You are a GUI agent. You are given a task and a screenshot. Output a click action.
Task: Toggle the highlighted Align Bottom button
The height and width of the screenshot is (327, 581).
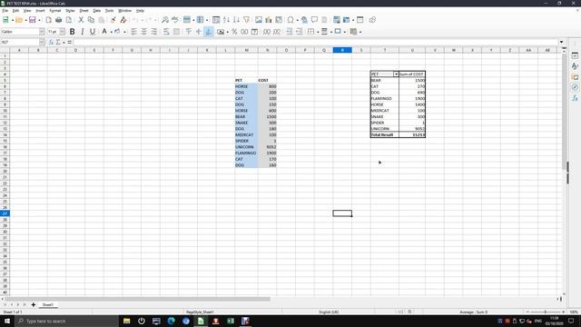click(209, 32)
